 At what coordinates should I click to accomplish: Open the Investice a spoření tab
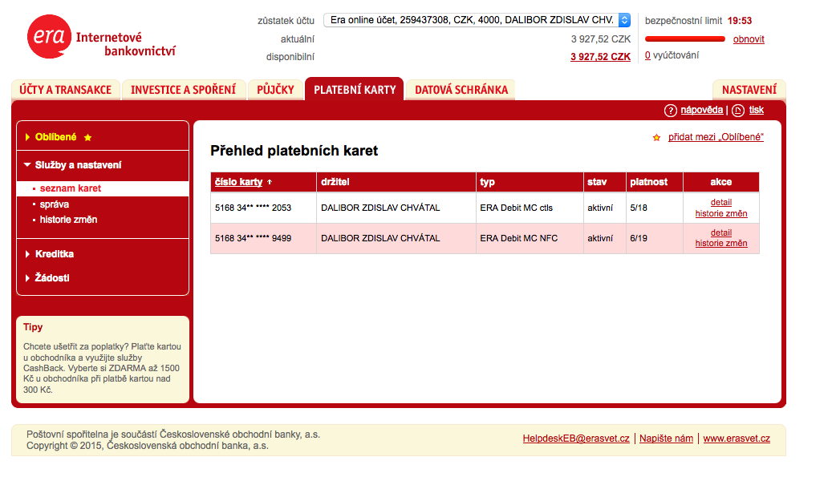(x=184, y=90)
